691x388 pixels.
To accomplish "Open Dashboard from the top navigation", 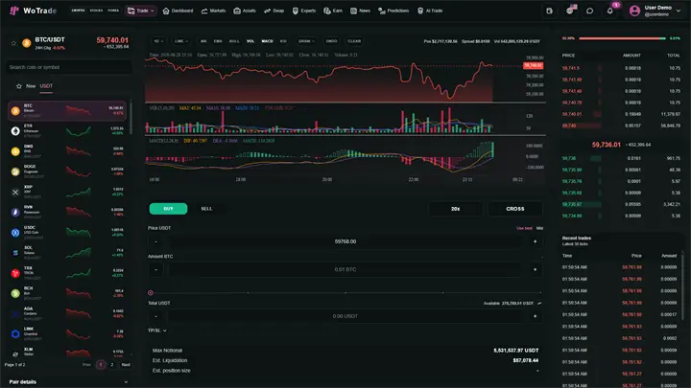I will [179, 11].
